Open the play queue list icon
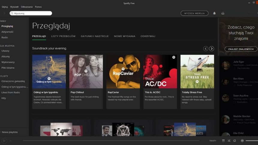The height and width of the screenshot is (145, 258). click(x=223, y=141)
